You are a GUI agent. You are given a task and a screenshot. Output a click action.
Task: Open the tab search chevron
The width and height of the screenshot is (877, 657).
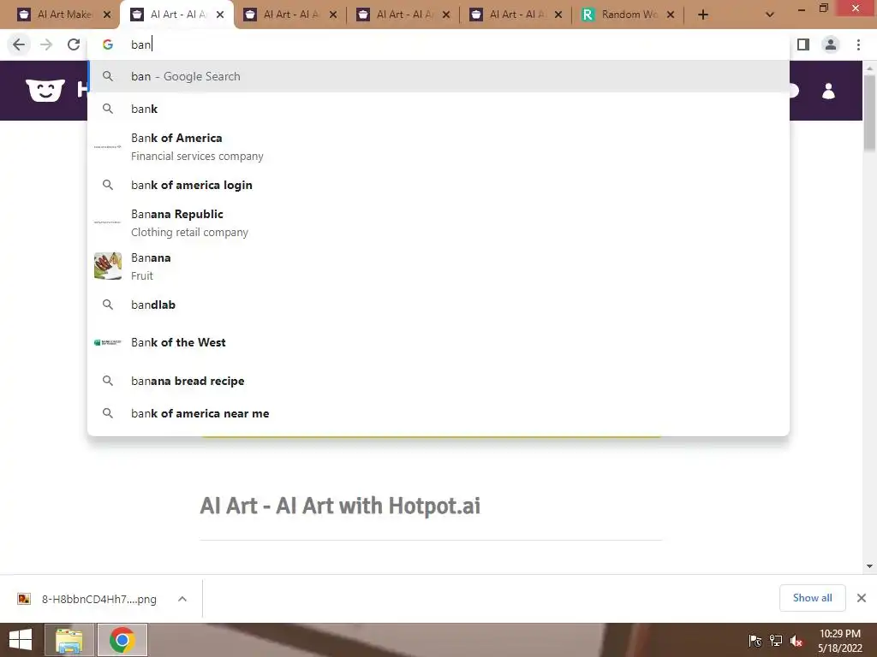[770, 15]
